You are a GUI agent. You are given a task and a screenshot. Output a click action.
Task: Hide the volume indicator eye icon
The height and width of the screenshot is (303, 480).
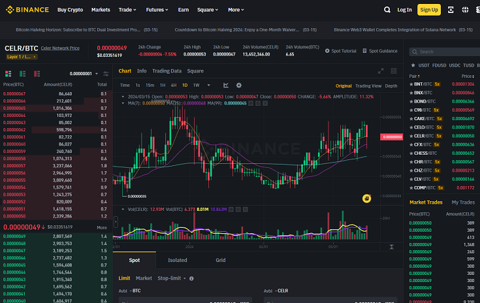pyautogui.click(x=231, y=210)
